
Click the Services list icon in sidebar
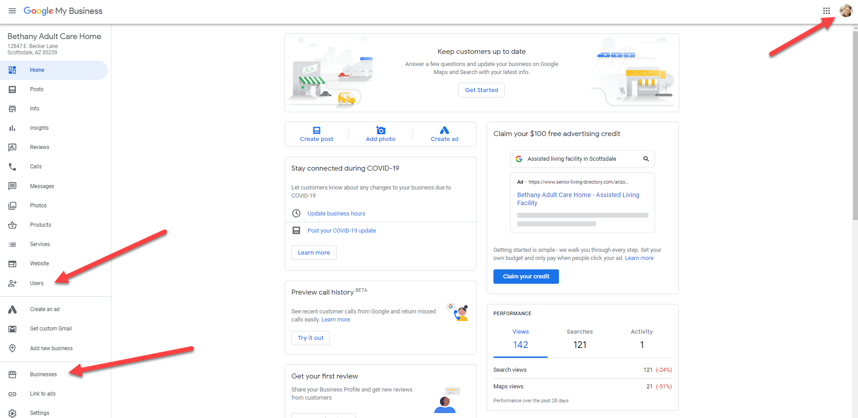[12, 244]
